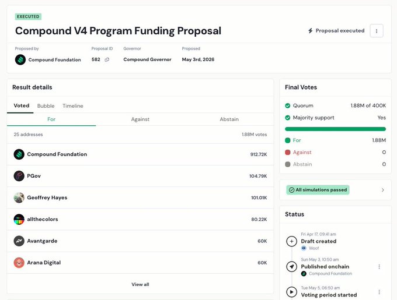Click the 101.01K vote count
Image resolution: width=397 pixels, height=300 pixels.
coord(259,197)
